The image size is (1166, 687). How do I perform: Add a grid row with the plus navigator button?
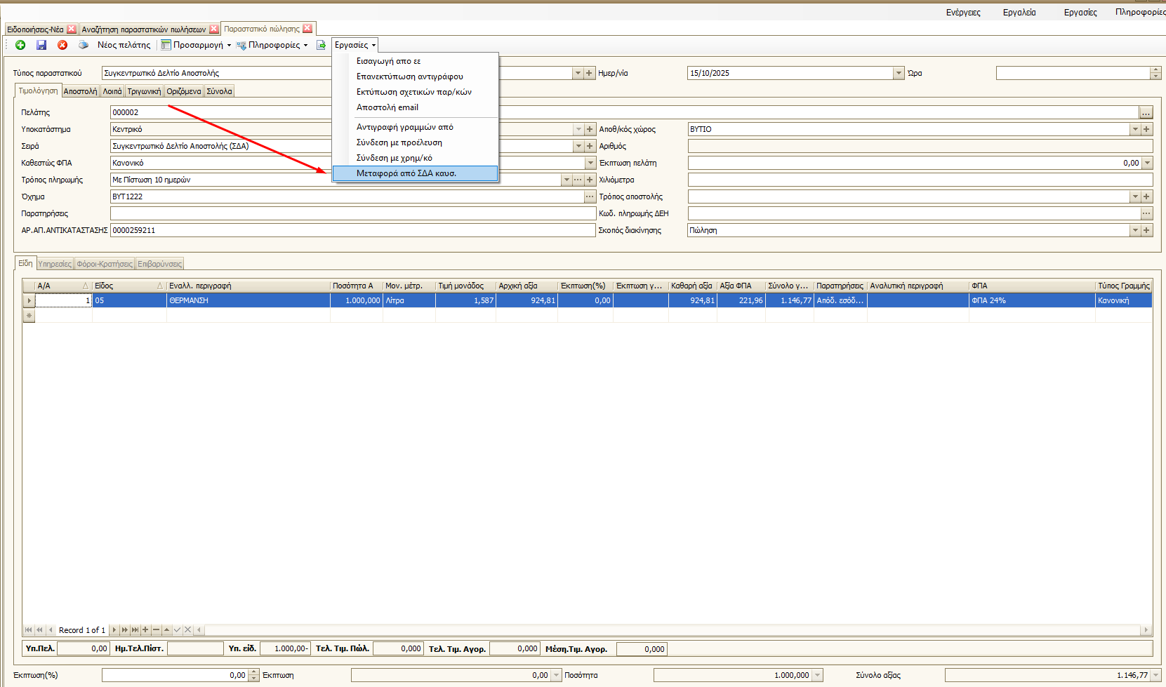coord(145,630)
